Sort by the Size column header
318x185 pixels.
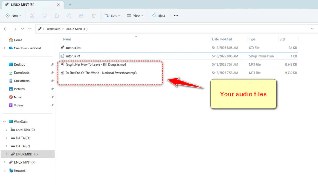click(283, 39)
